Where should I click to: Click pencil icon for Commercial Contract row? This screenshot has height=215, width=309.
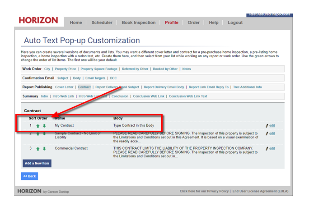point(267,148)
